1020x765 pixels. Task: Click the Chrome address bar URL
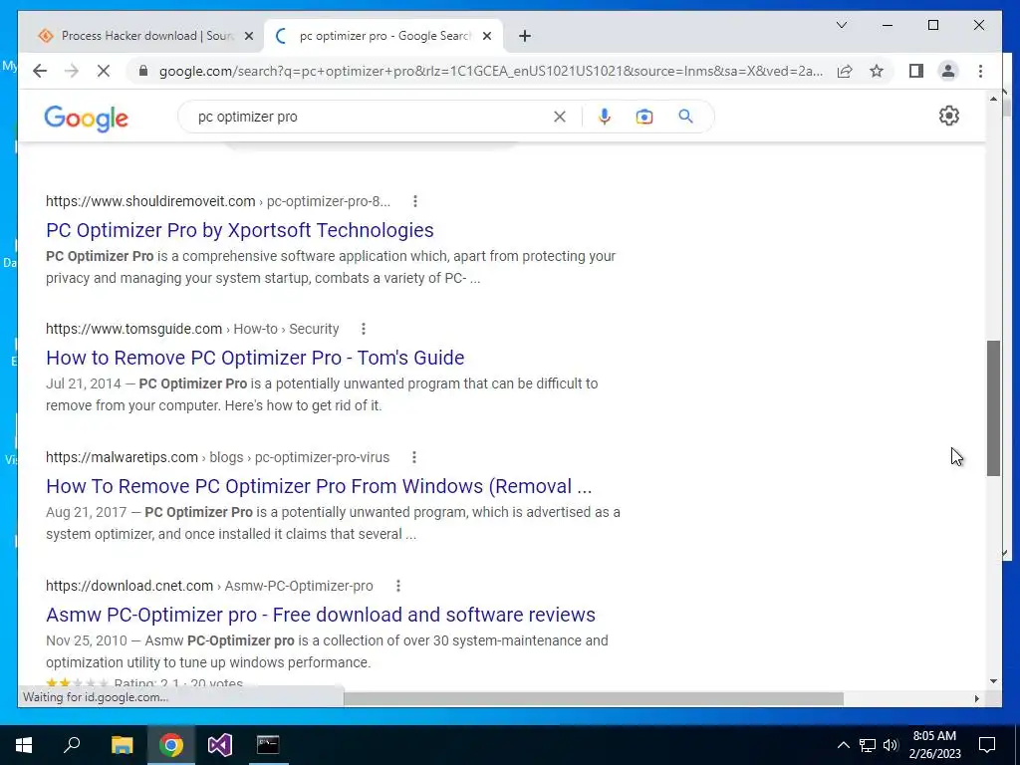(491, 71)
